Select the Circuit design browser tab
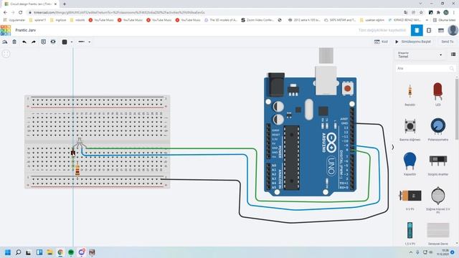 click(x=30, y=4)
